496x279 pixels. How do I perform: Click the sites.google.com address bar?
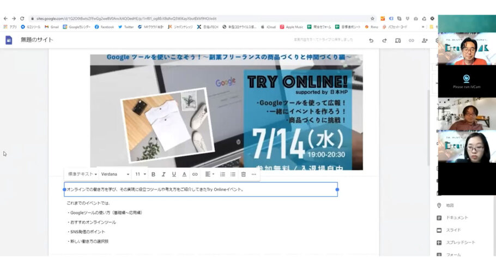click(x=202, y=19)
